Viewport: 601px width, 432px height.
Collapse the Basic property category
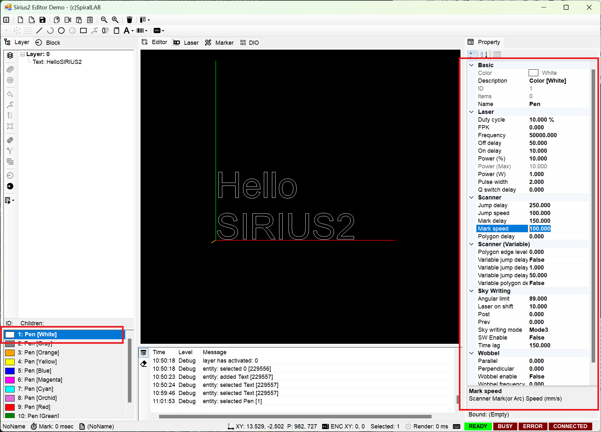472,65
